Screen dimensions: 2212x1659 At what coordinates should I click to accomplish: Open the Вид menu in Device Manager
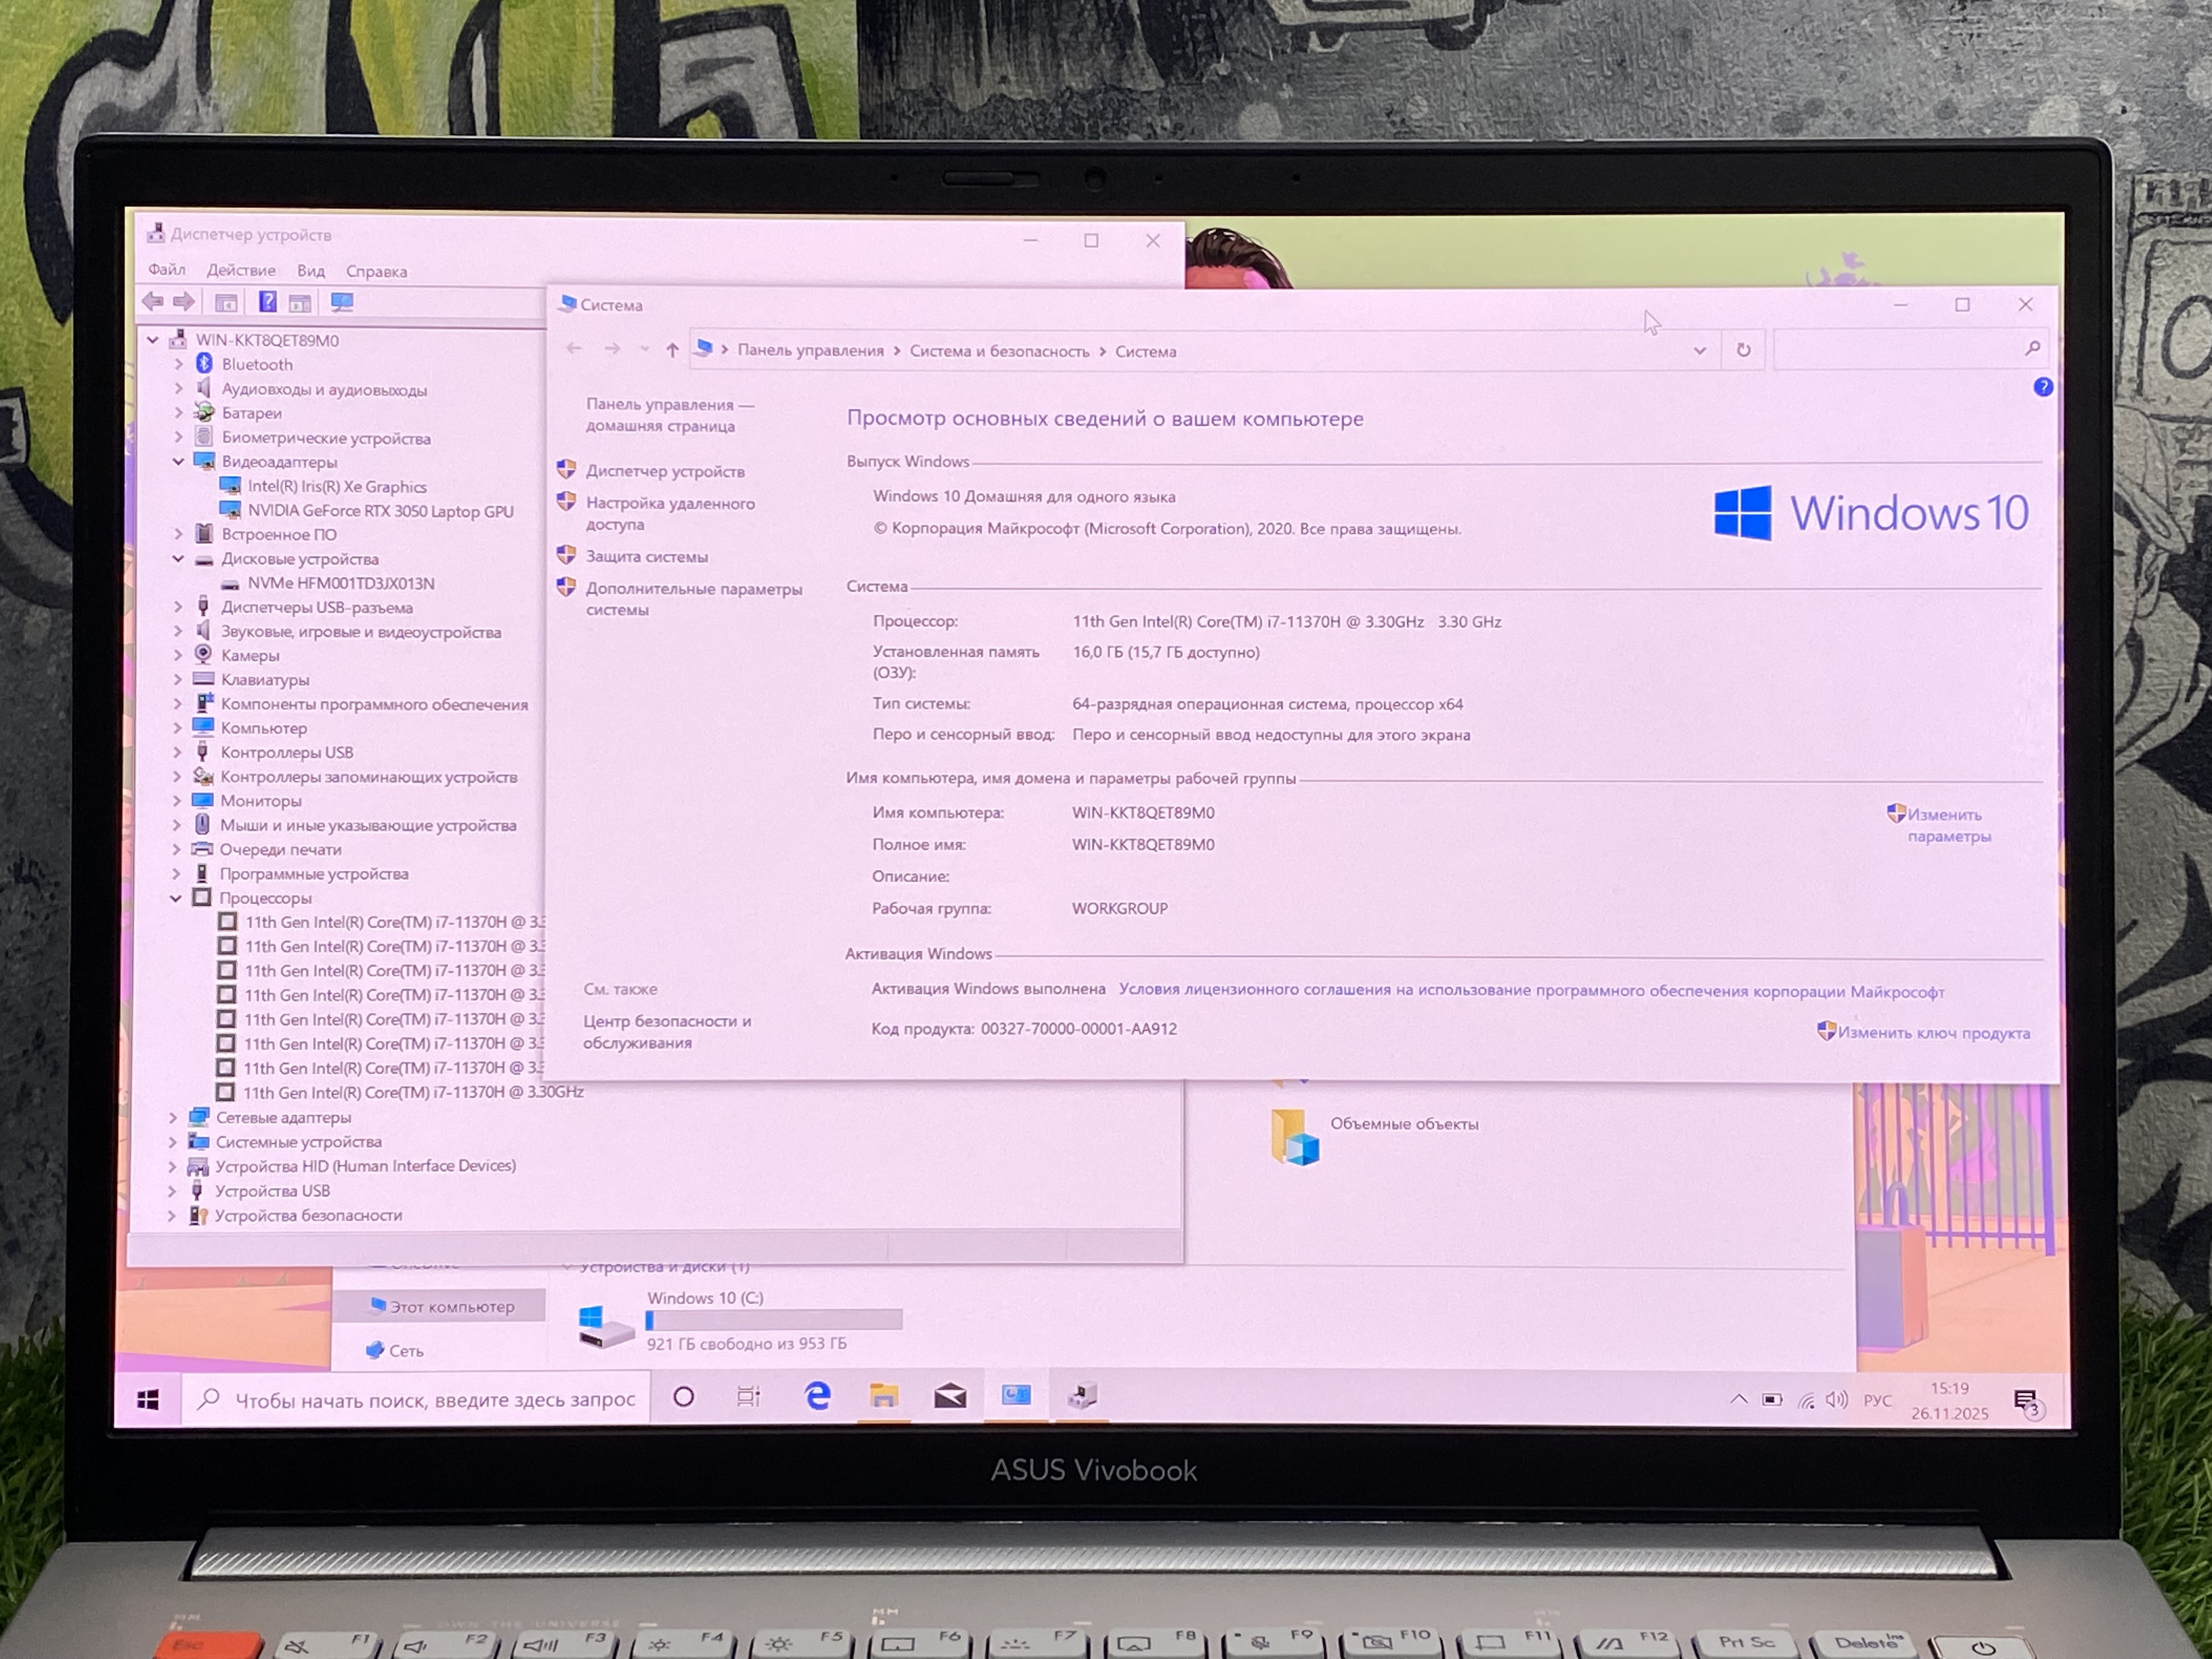[x=311, y=270]
